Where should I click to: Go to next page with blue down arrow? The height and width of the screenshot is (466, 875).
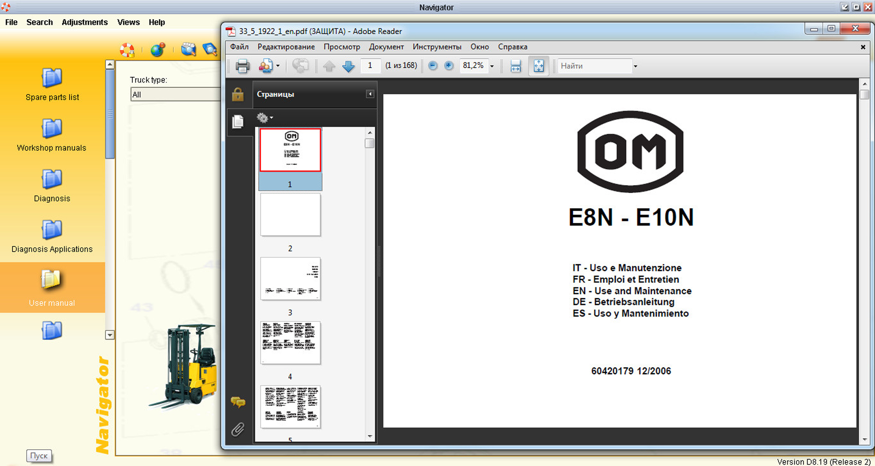[x=348, y=66]
